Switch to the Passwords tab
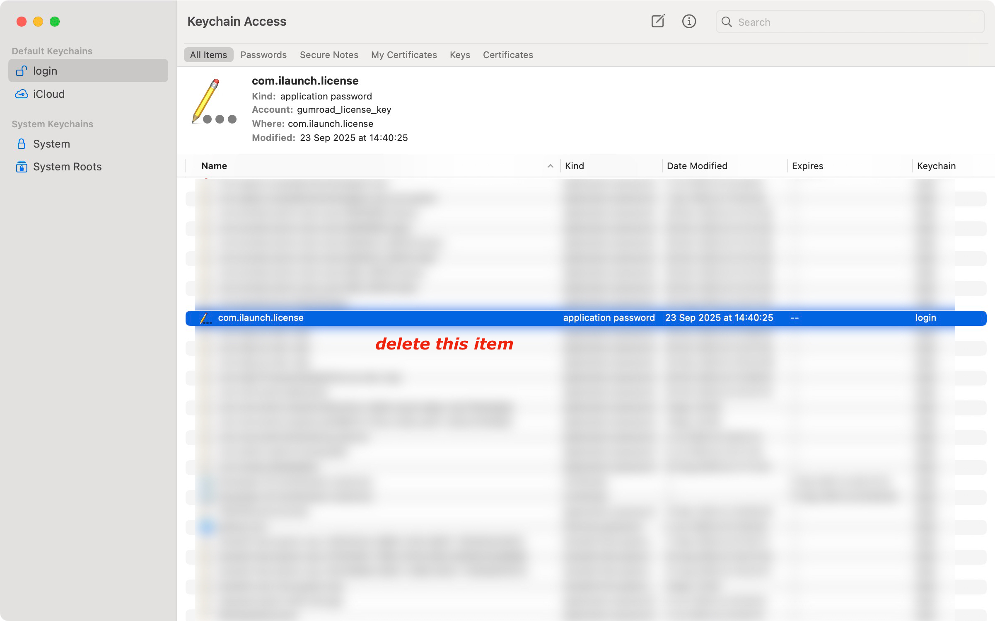The height and width of the screenshot is (621, 995). pos(263,55)
